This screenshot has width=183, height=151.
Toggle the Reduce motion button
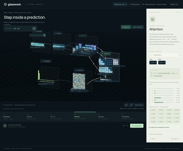[x=139, y=105]
